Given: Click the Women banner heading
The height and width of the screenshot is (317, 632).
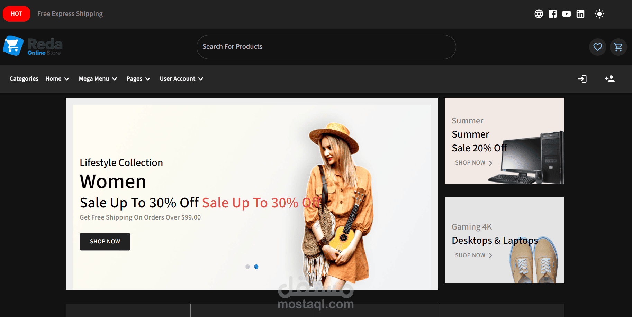Looking at the screenshot, I should coord(113,181).
